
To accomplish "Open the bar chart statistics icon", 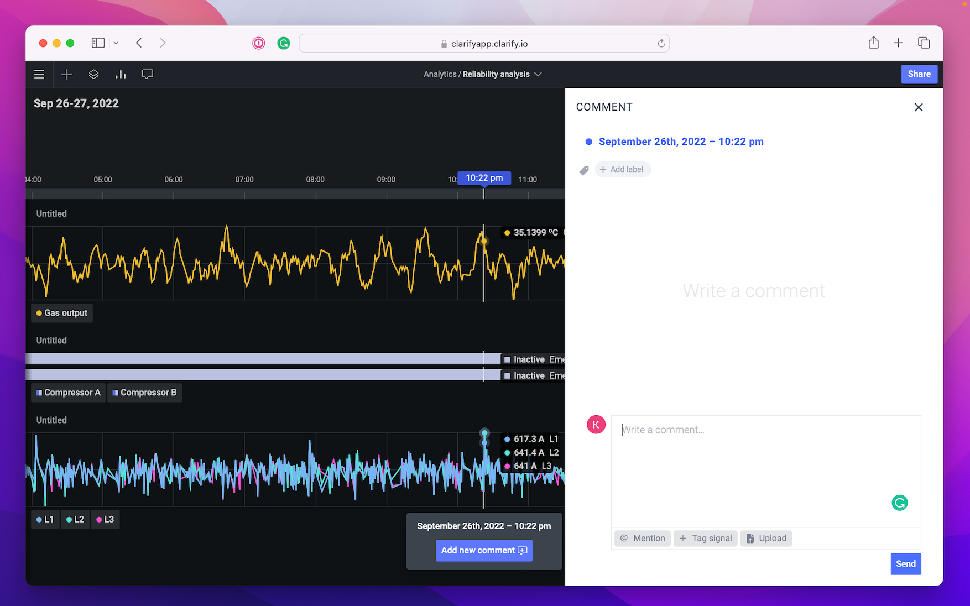I will (121, 74).
